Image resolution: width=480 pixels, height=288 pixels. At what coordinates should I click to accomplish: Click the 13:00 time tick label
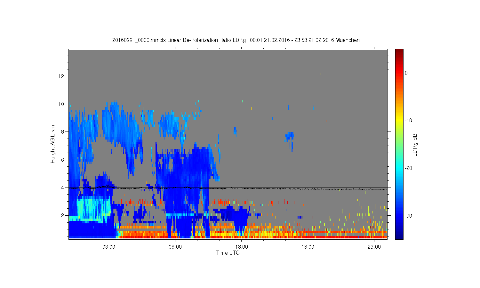pyautogui.click(x=242, y=247)
